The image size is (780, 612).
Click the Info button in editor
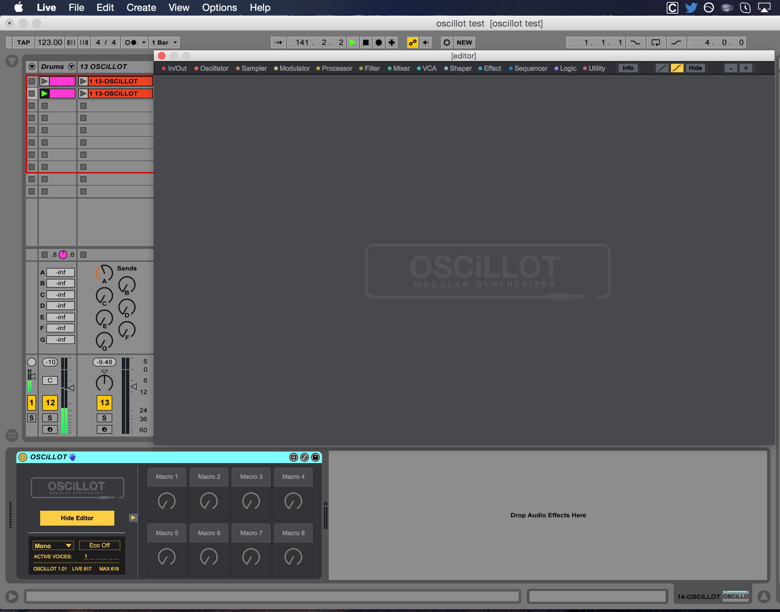pos(628,68)
